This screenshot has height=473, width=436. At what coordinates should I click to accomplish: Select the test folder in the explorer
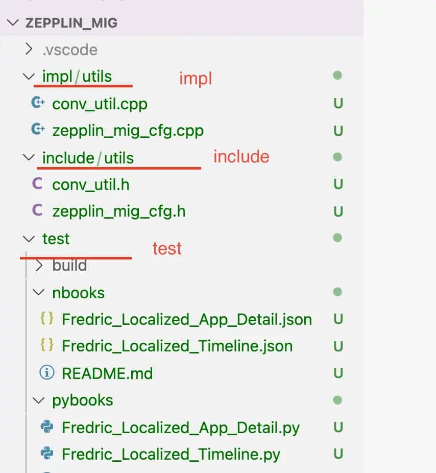pos(55,238)
